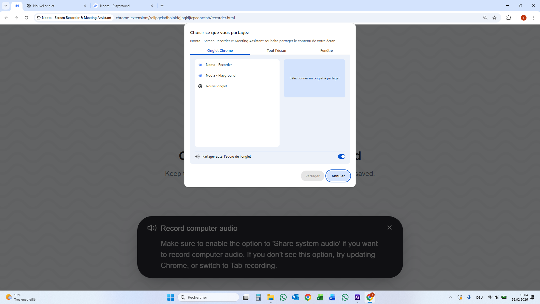The width and height of the screenshot is (540, 304).
Task: Click the zoom magnifier icon
Action: pos(485,18)
